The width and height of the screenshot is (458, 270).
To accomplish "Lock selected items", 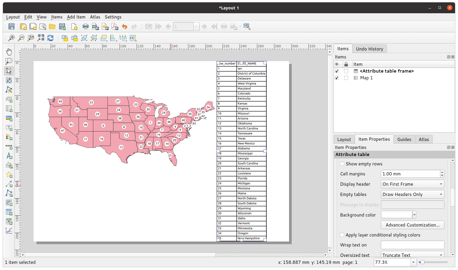I will click(65, 38).
